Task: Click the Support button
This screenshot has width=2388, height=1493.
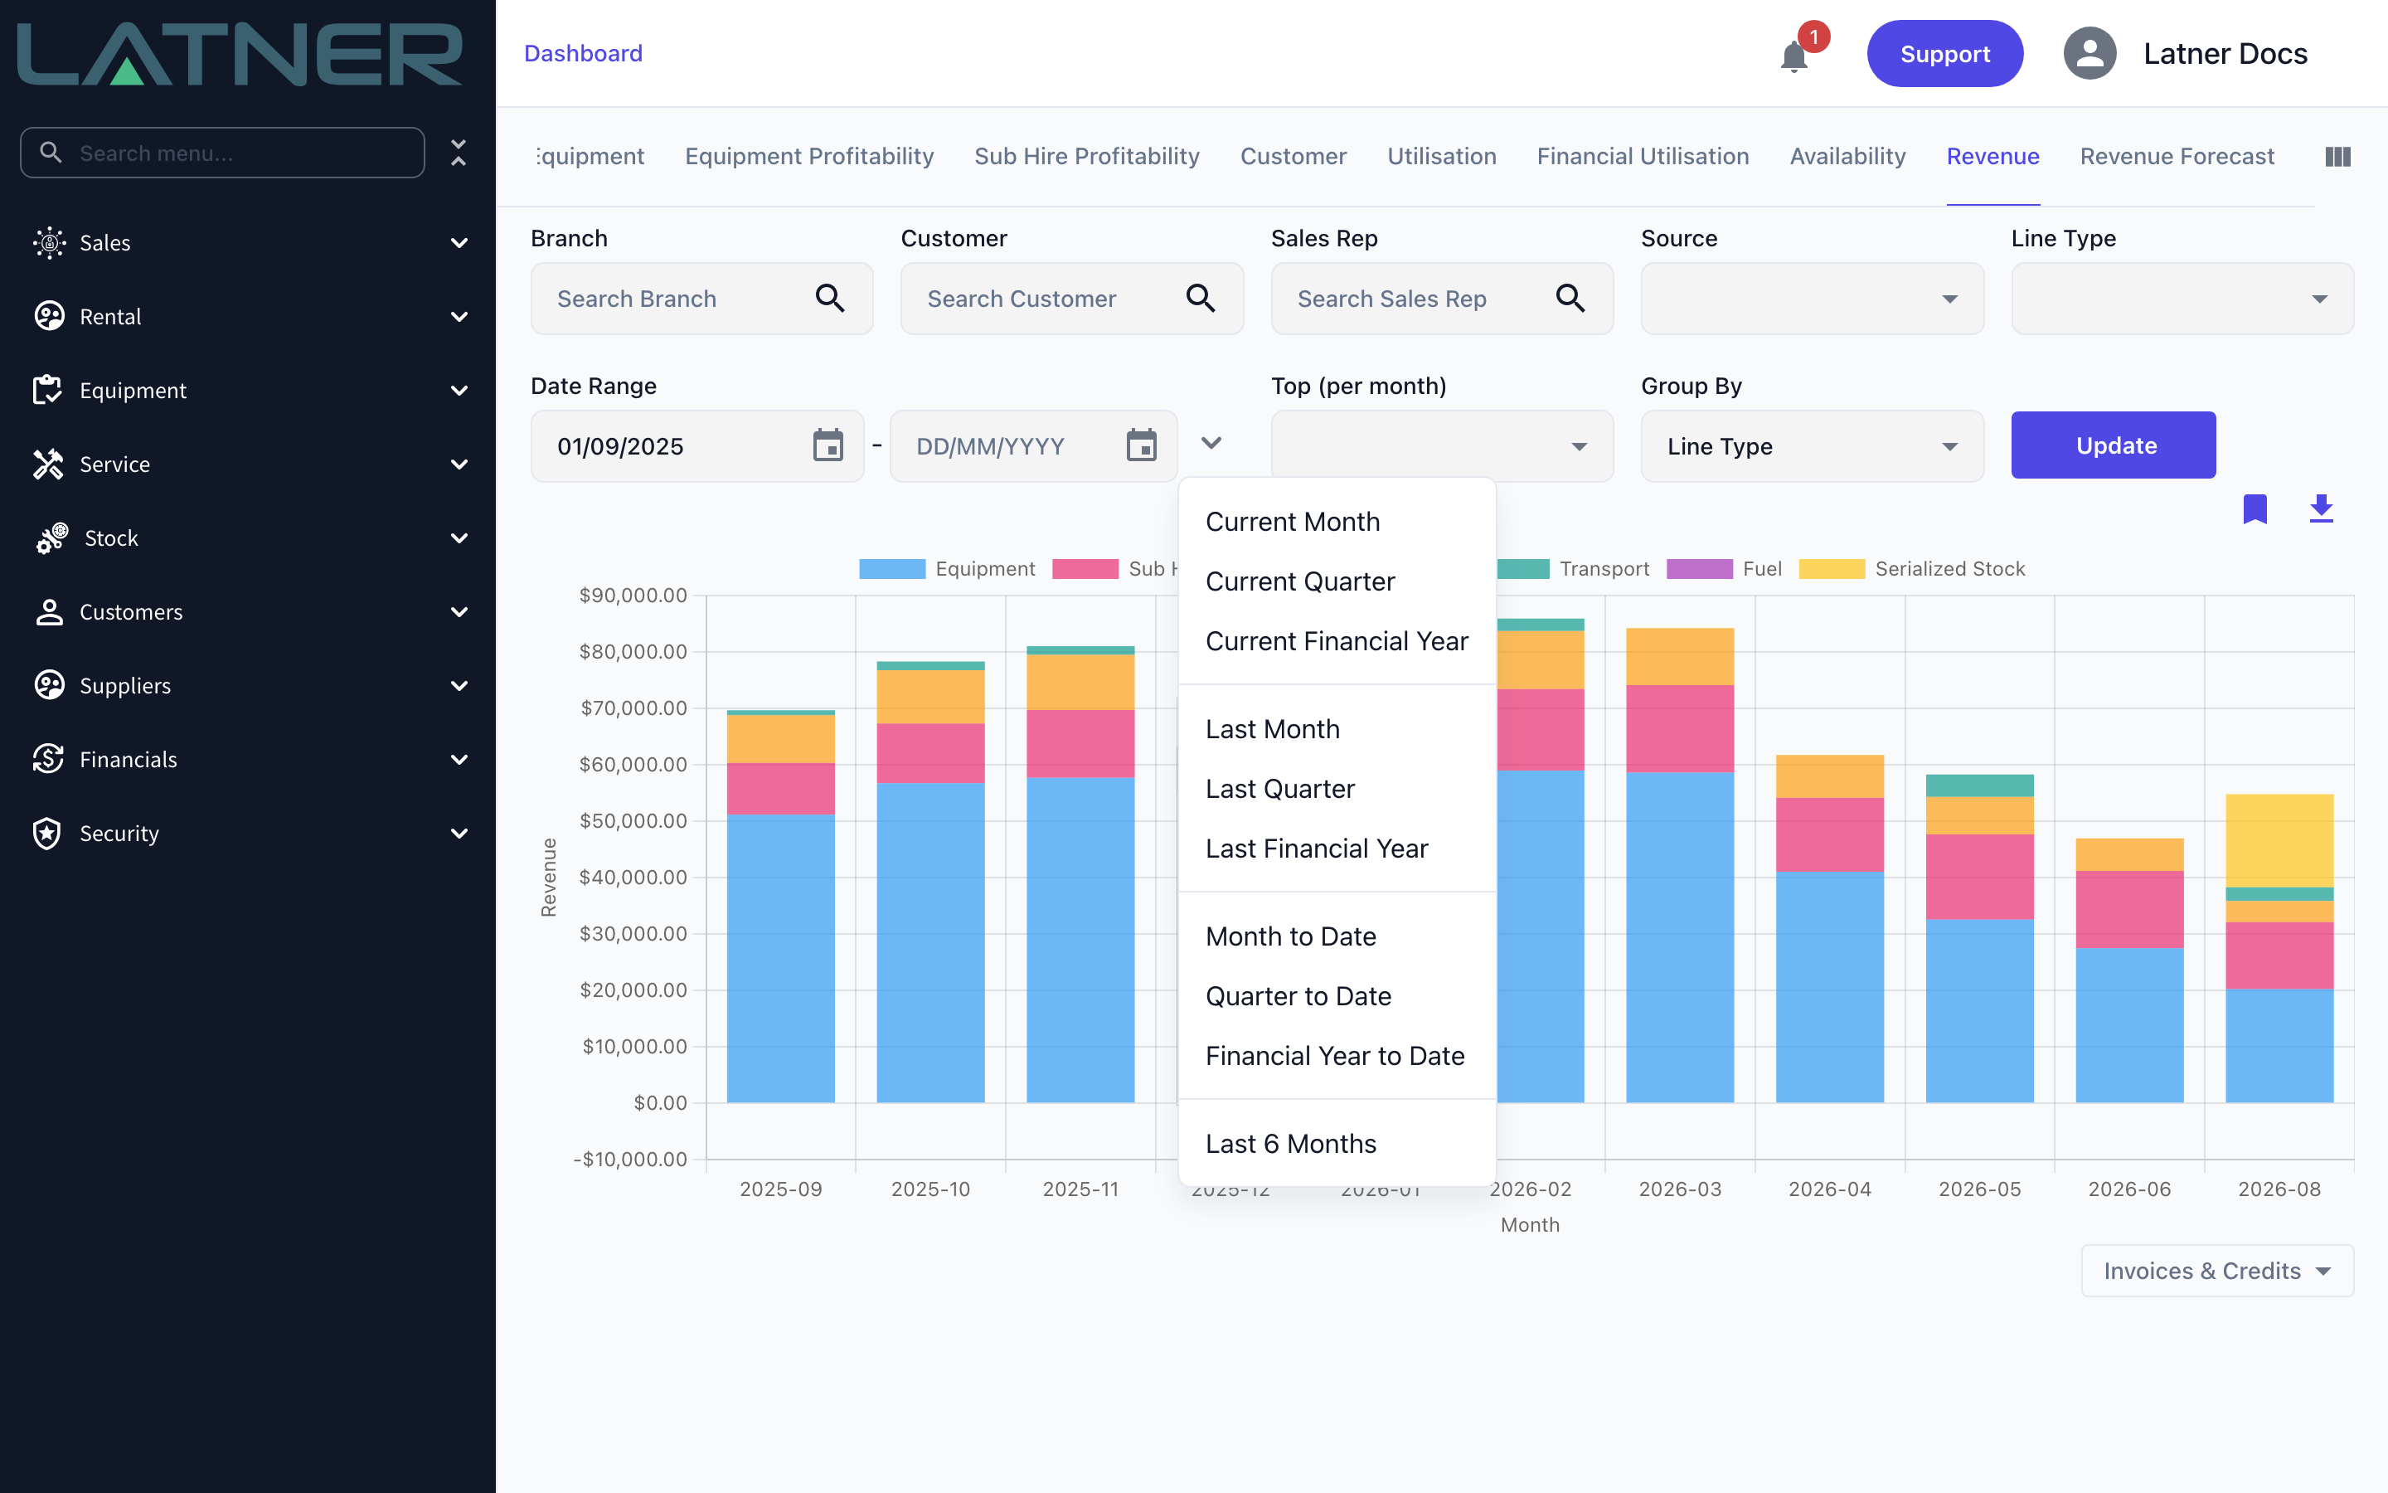Action: (x=1944, y=54)
